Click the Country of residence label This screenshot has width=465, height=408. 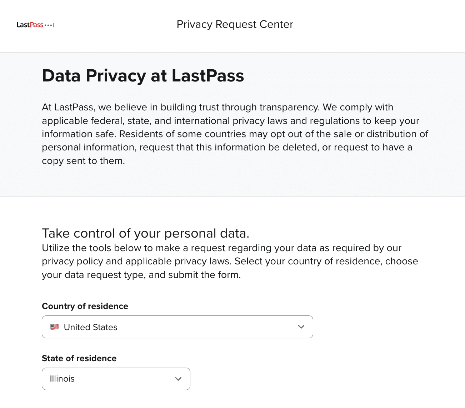[x=85, y=306]
